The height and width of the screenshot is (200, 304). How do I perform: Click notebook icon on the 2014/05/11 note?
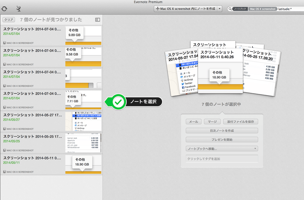4,172
